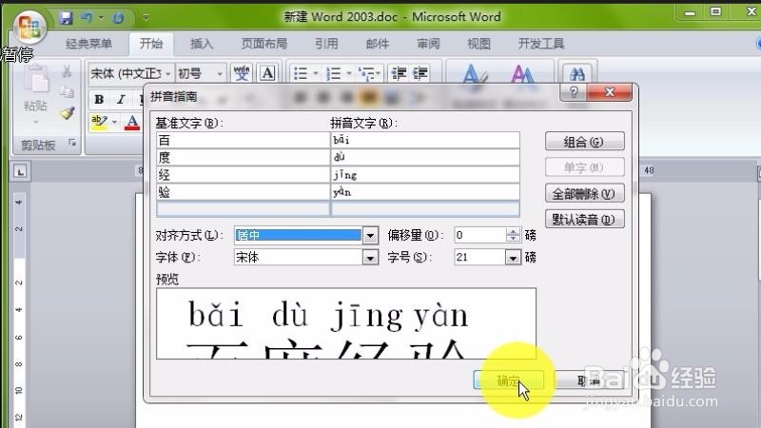Open the Office button menu

[x=29, y=27]
